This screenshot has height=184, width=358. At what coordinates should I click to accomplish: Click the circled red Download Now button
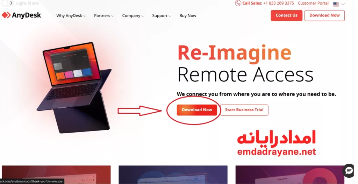(x=197, y=110)
